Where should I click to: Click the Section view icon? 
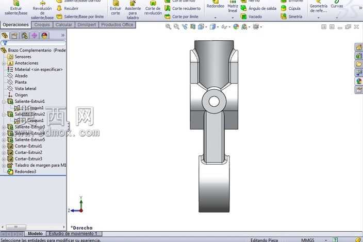pyautogui.click(x=193, y=27)
